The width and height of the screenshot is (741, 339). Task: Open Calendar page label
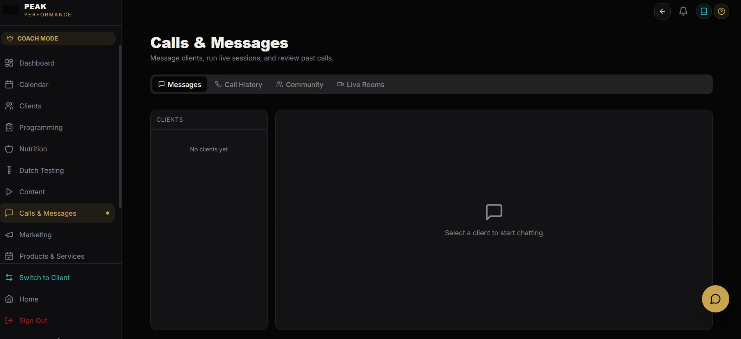coord(34,85)
